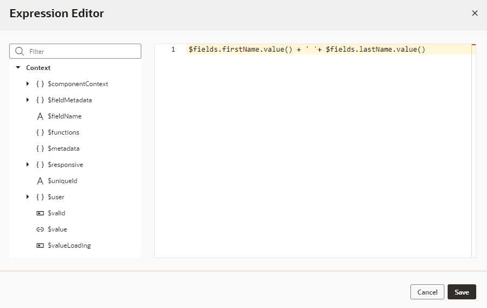This screenshot has height=308, width=487.
Task: Expand the $fieldMetadata node
Action: pyautogui.click(x=28, y=100)
